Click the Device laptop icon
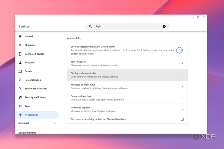Screen dimensions: 224x149 (20, 71)
